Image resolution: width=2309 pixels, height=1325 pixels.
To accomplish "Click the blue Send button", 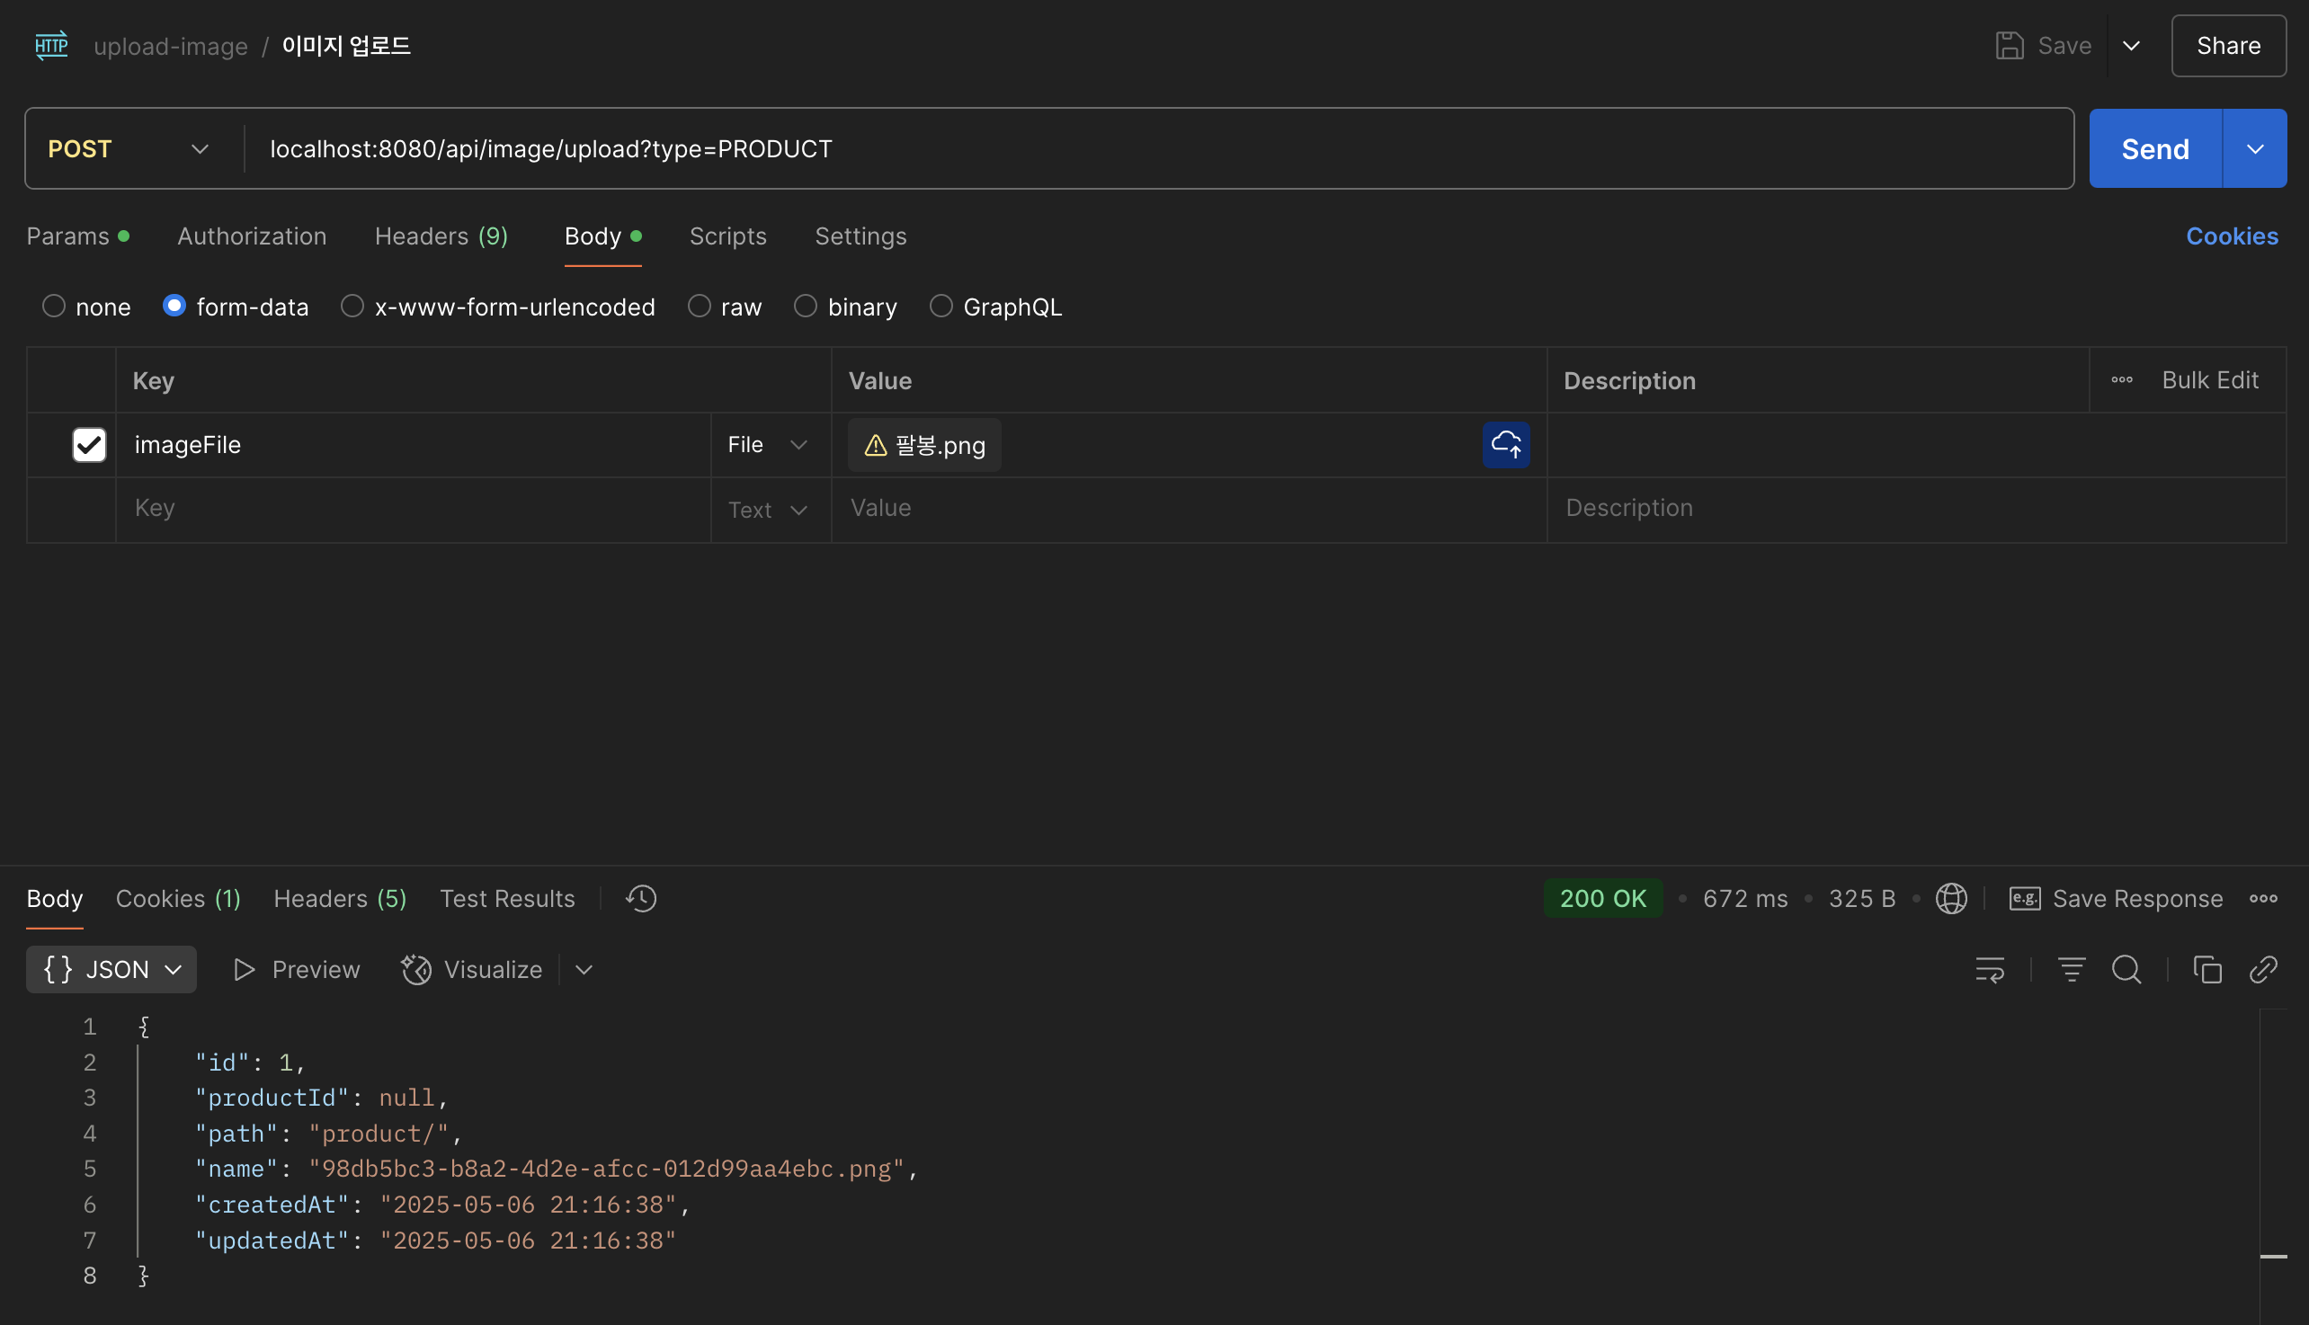I will tap(2154, 148).
